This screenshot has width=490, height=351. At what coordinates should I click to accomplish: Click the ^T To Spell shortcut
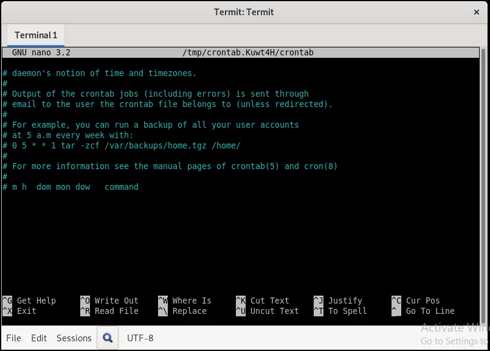[x=340, y=311]
